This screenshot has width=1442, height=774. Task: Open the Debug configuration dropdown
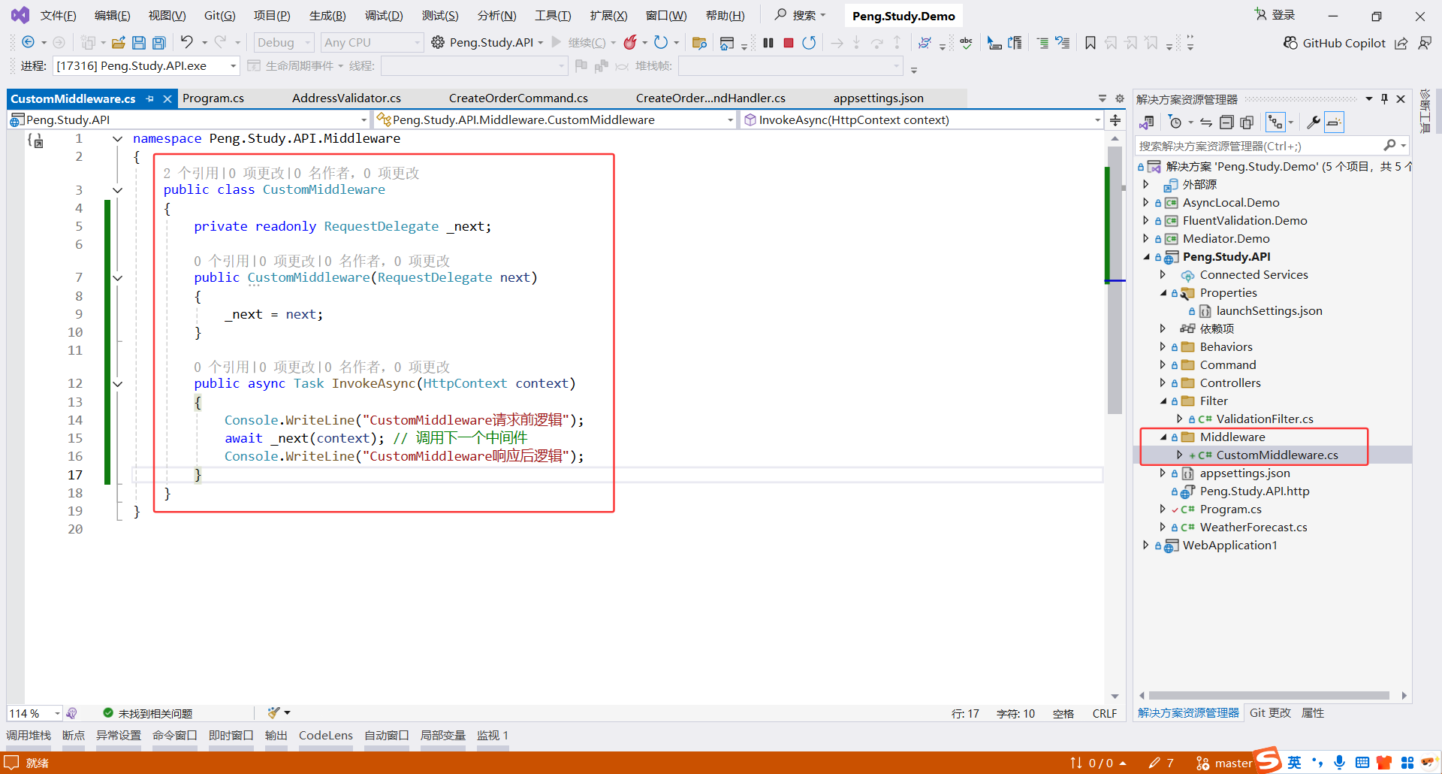pos(284,43)
